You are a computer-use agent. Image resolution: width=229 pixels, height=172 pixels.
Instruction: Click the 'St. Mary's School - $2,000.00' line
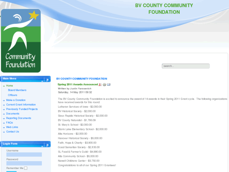point(75,125)
